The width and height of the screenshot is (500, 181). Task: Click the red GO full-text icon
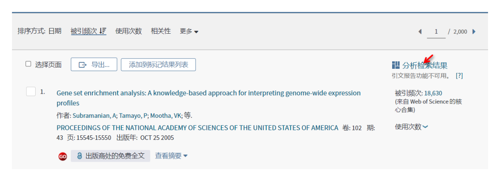pos(63,156)
